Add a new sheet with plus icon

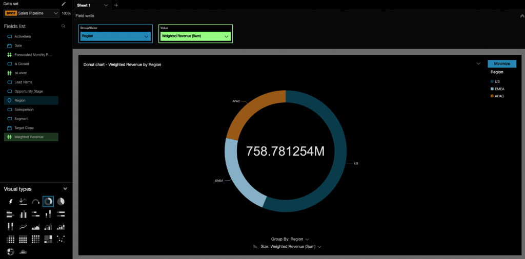pyautogui.click(x=116, y=5)
